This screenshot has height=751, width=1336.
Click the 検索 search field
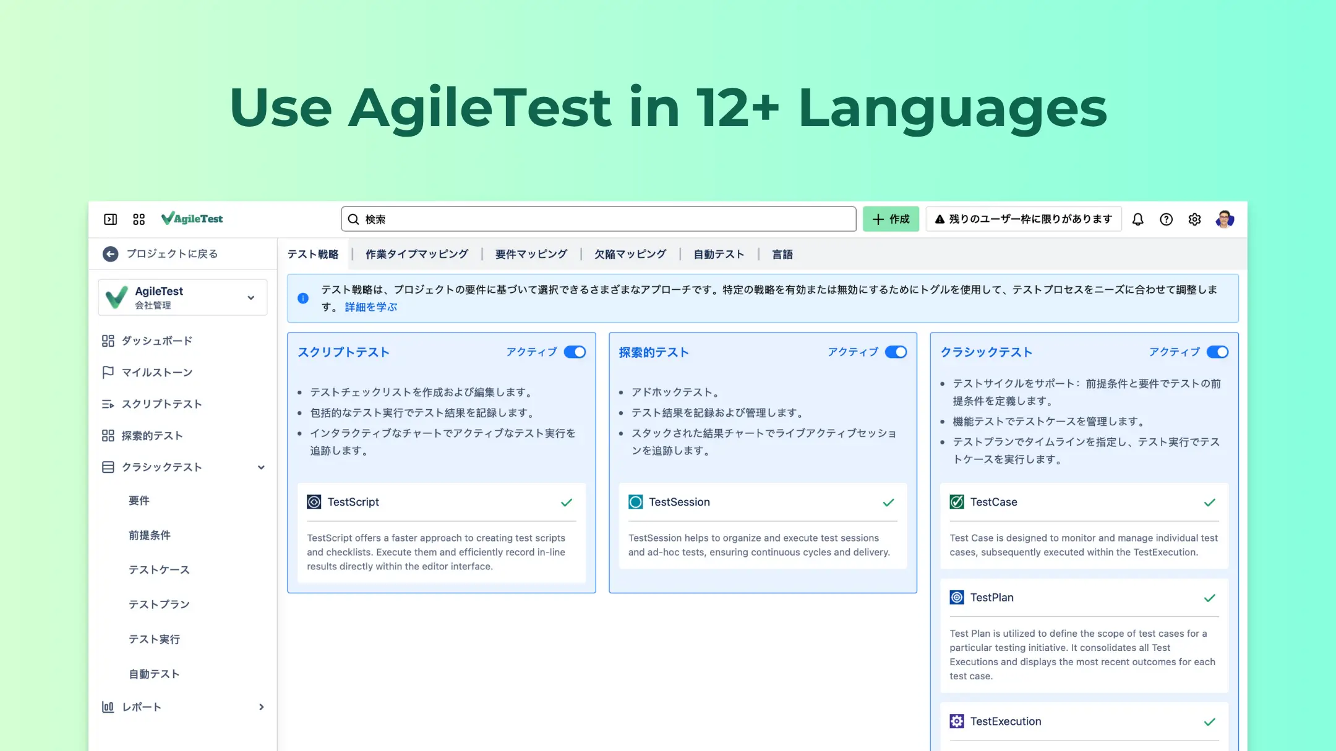click(598, 219)
